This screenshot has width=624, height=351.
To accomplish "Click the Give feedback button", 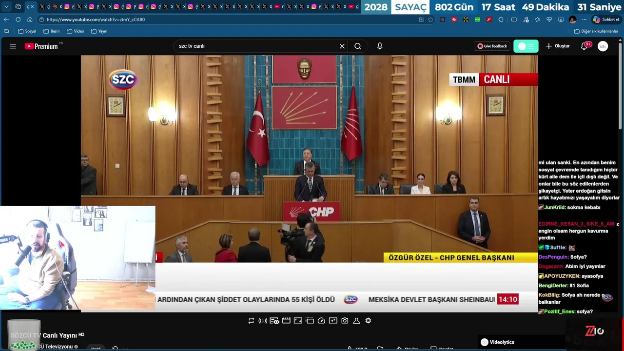I will (492, 46).
